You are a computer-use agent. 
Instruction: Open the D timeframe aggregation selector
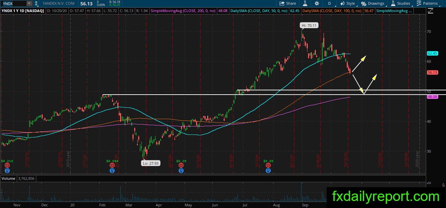click(329, 3)
